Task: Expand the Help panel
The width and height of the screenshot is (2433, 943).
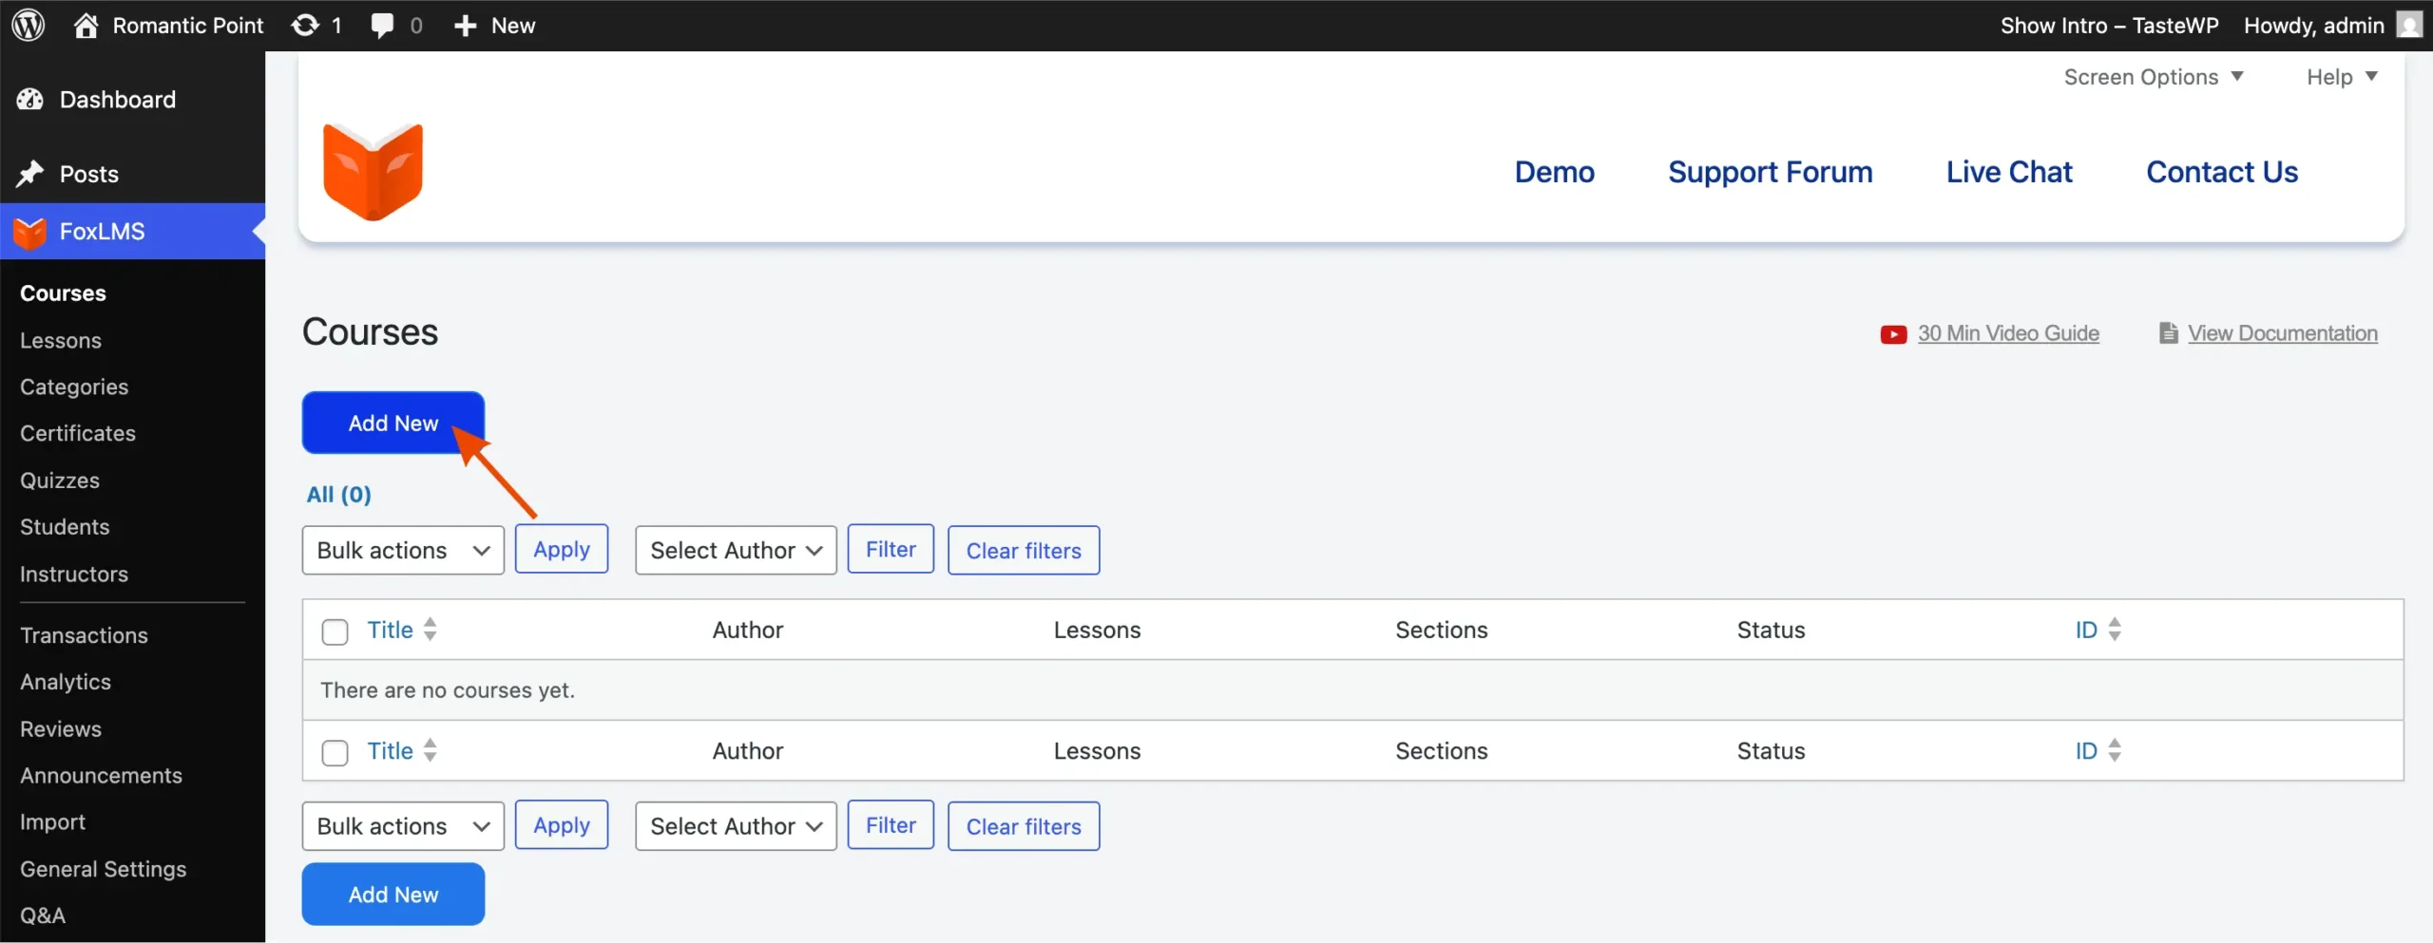Action: click(x=2341, y=77)
